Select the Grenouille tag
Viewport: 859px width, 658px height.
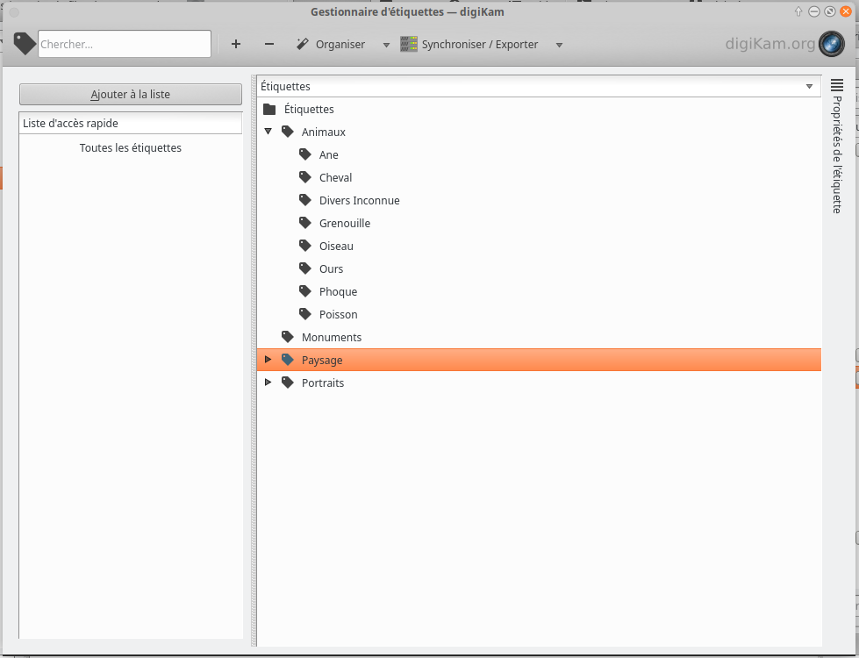click(345, 224)
